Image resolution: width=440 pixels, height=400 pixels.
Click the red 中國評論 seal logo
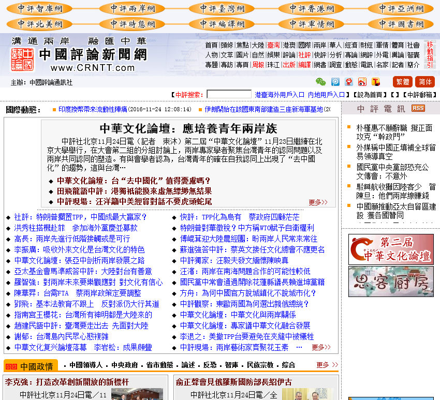click(22, 60)
